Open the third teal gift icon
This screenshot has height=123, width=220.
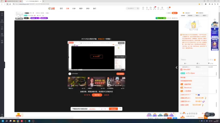click(x=160, y=115)
